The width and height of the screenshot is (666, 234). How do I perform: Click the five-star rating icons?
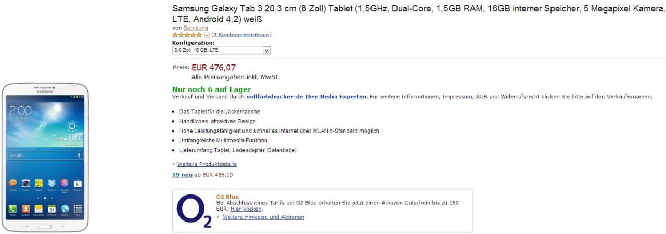pyautogui.click(x=187, y=35)
